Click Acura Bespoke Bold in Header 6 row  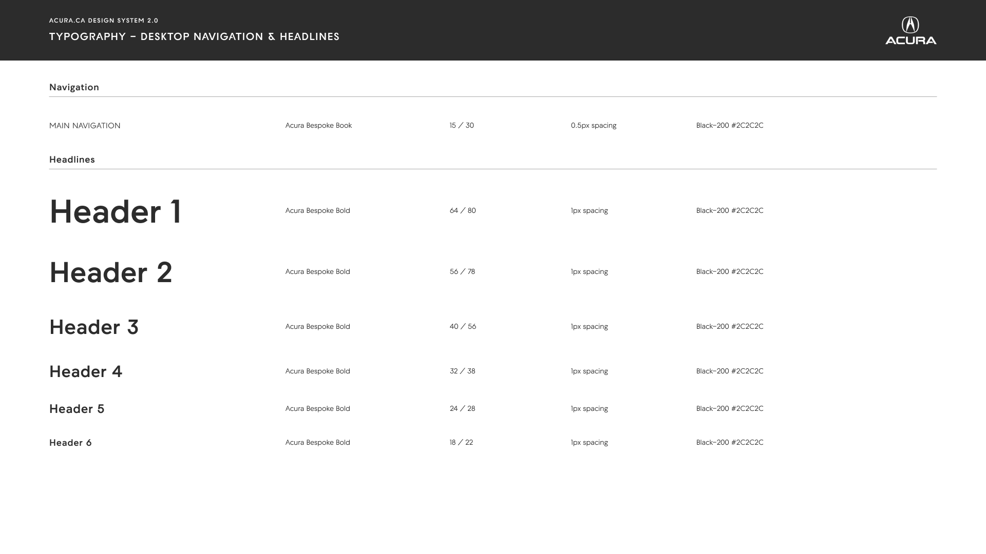pos(318,443)
